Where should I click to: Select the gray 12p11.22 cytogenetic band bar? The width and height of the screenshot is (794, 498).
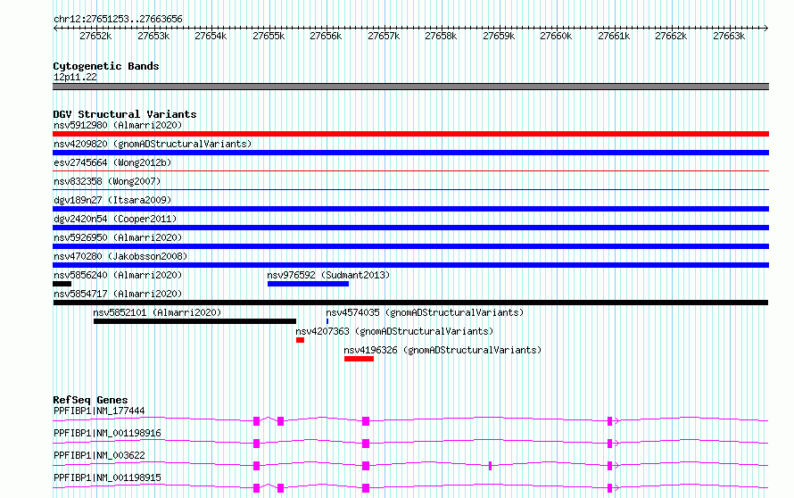tap(410, 87)
